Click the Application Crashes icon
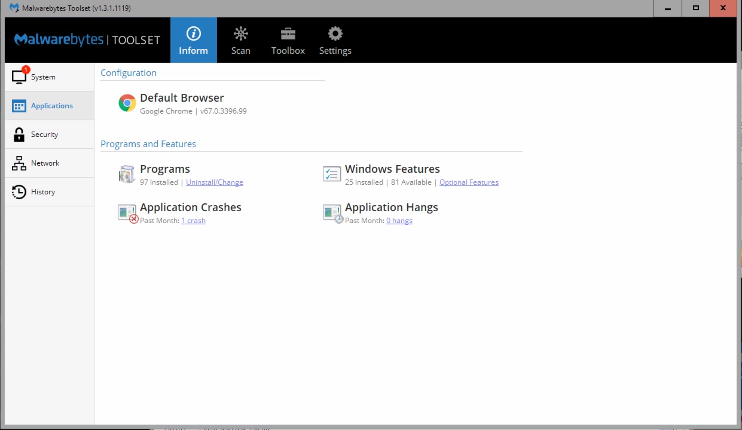 pos(127,213)
